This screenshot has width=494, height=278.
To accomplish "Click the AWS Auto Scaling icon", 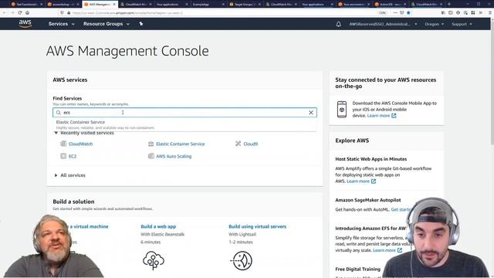I will [x=151, y=156].
